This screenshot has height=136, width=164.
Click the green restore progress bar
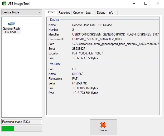click(x=22, y=129)
